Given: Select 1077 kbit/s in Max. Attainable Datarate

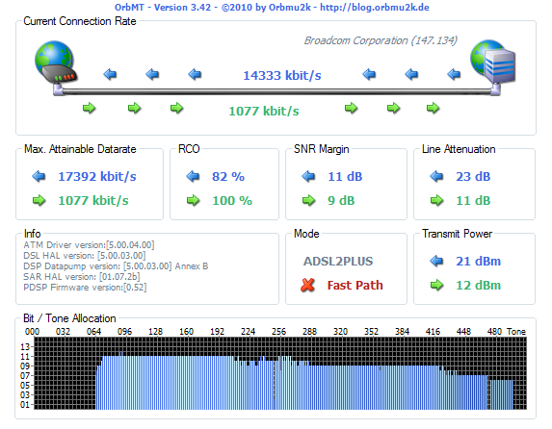Looking at the screenshot, I should tap(93, 200).
